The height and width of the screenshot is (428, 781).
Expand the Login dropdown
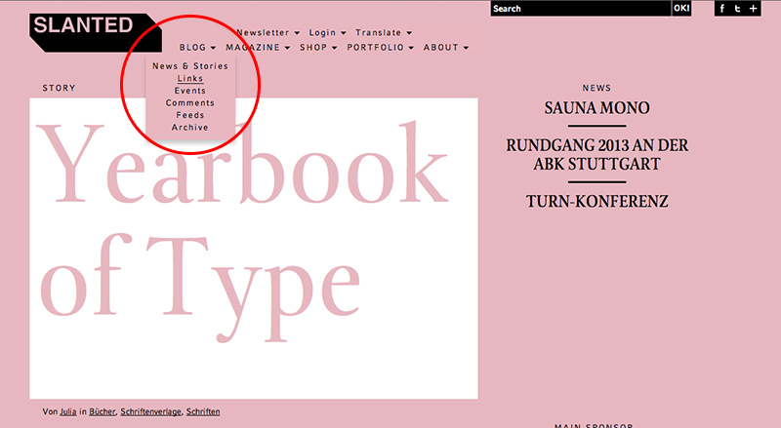pyautogui.click(x=327, y=33)
